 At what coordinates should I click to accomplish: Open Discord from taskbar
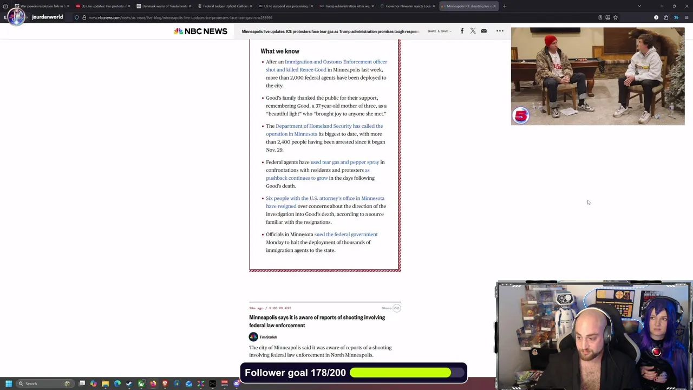point(236,383)
